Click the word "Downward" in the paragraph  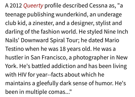[34, 40]
